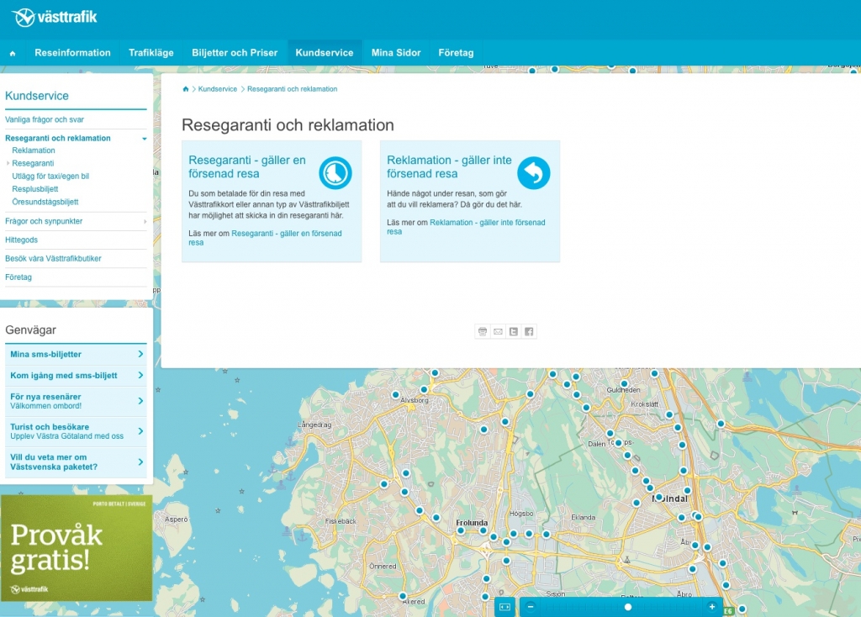Print the page with the printer icon

click(x=483, y=331)
